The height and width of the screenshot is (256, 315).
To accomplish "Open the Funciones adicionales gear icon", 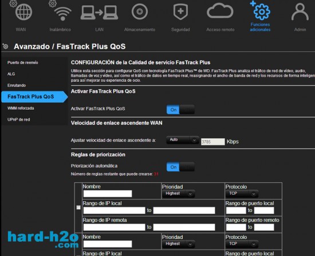I will click(x=261, y=11).
